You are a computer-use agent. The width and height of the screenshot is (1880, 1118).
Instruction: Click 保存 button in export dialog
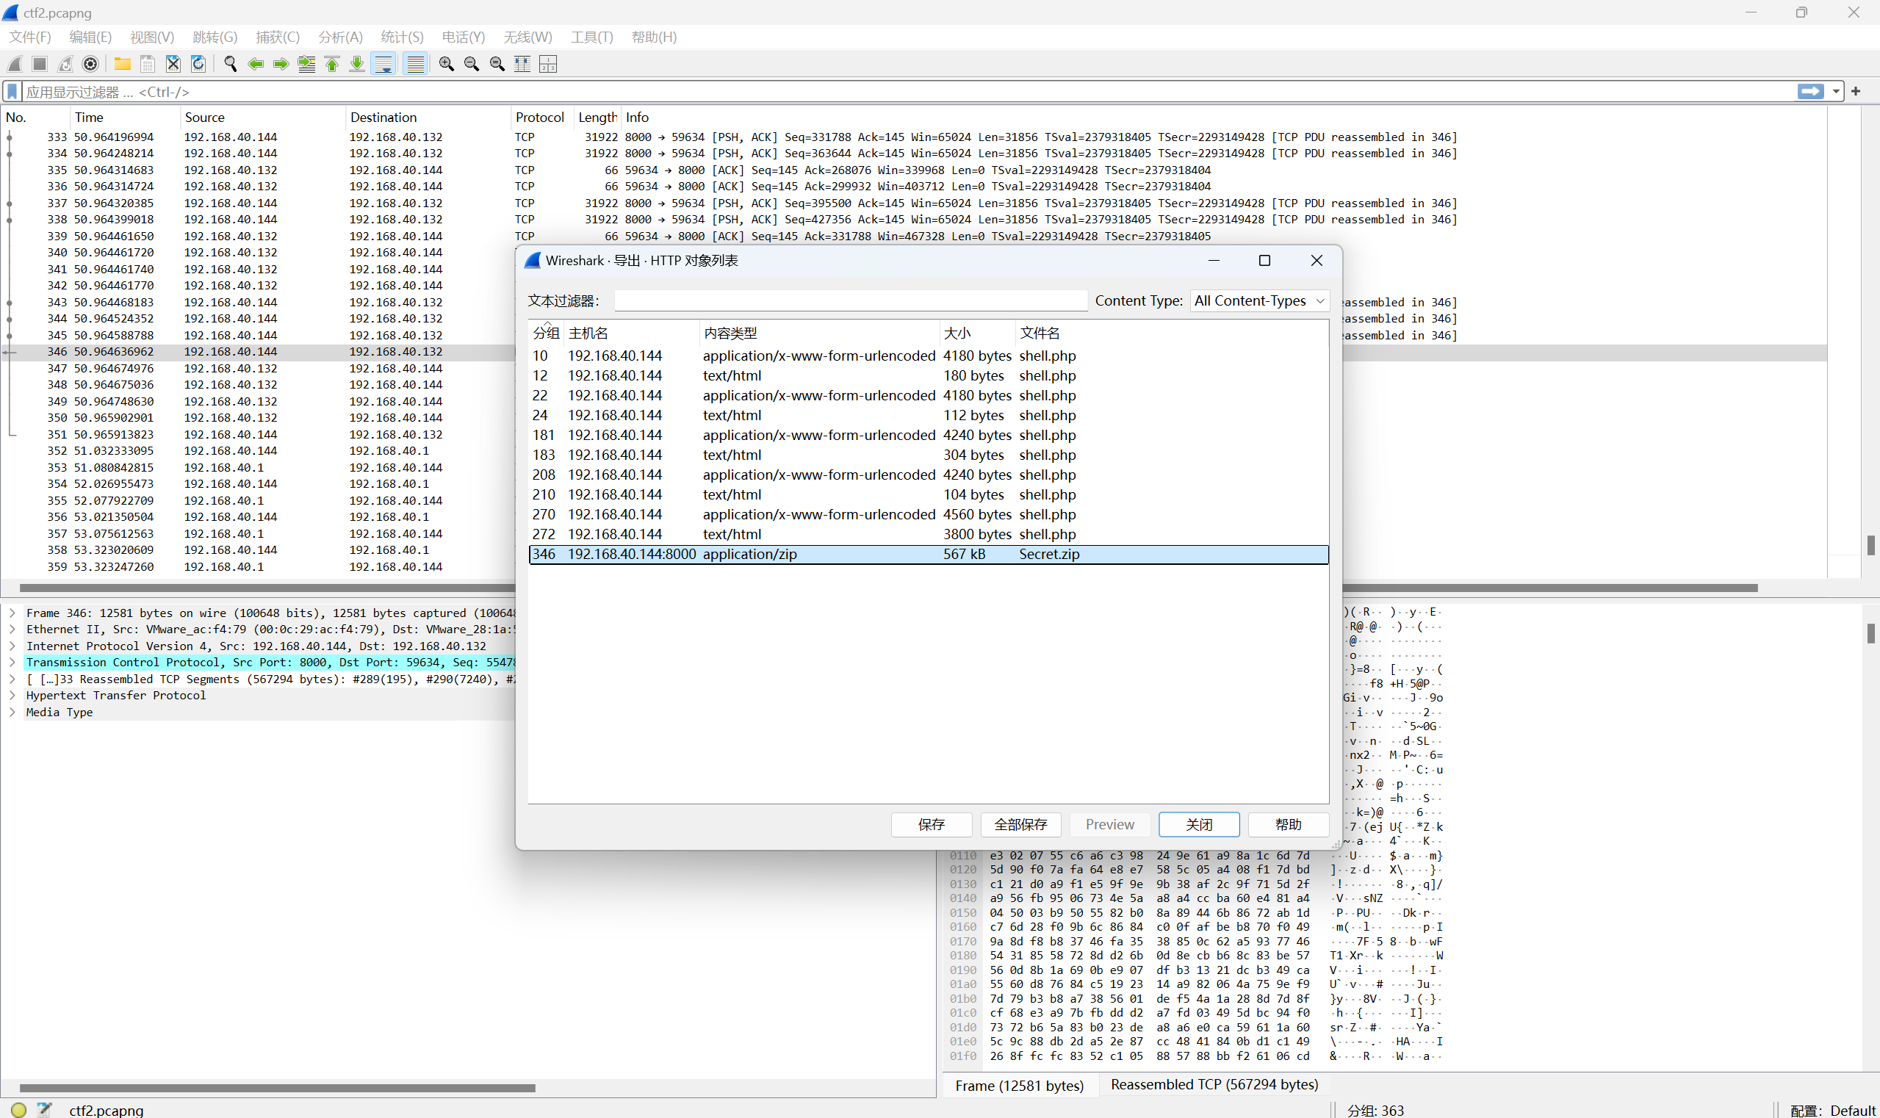pyautogui.click(x=932, y=824)
